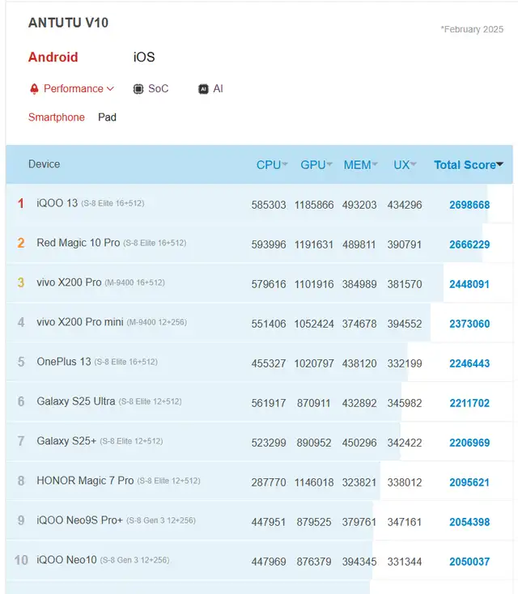Click the Device column header

44,164
